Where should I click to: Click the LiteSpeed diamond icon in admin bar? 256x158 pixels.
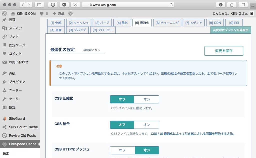(x=70, y=13)
